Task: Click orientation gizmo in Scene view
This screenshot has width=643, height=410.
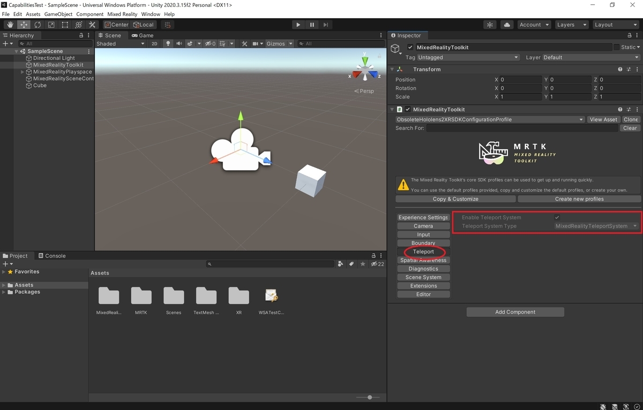Action: tap(365, 70)
